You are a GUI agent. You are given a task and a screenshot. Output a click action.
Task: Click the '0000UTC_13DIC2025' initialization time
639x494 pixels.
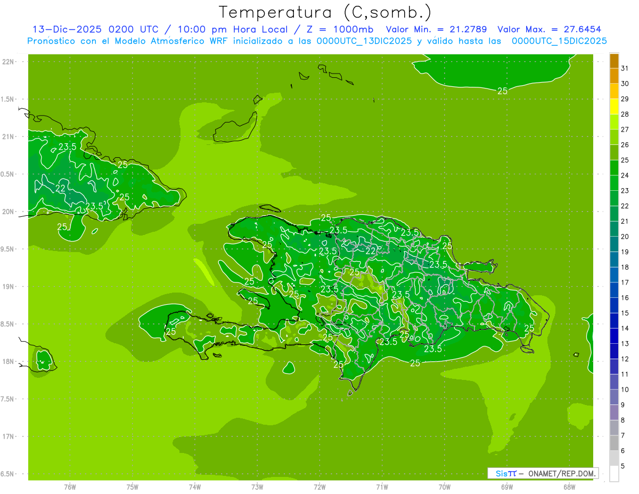pos(364,41)
